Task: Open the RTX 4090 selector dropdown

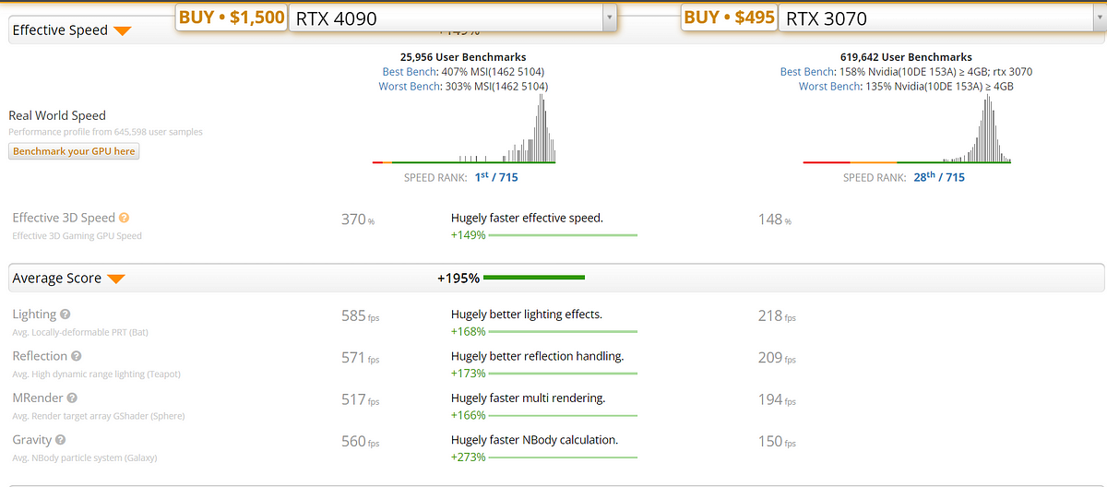Action: (x=608, y=18)
